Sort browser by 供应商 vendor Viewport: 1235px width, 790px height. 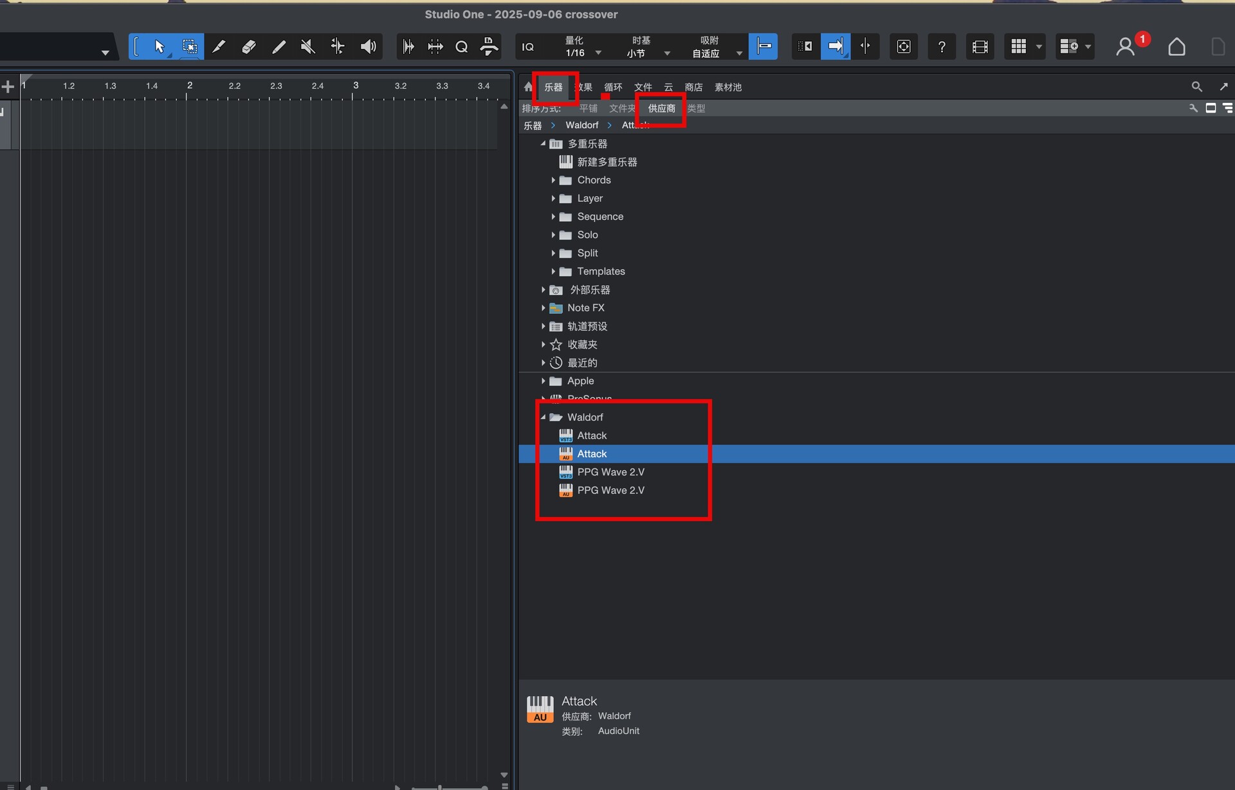[x=662, y=108]
